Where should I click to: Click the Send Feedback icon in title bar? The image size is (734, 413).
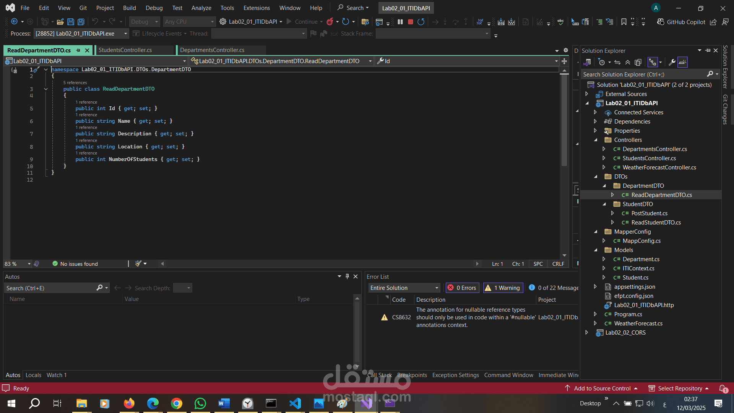[x=725, y=22]
